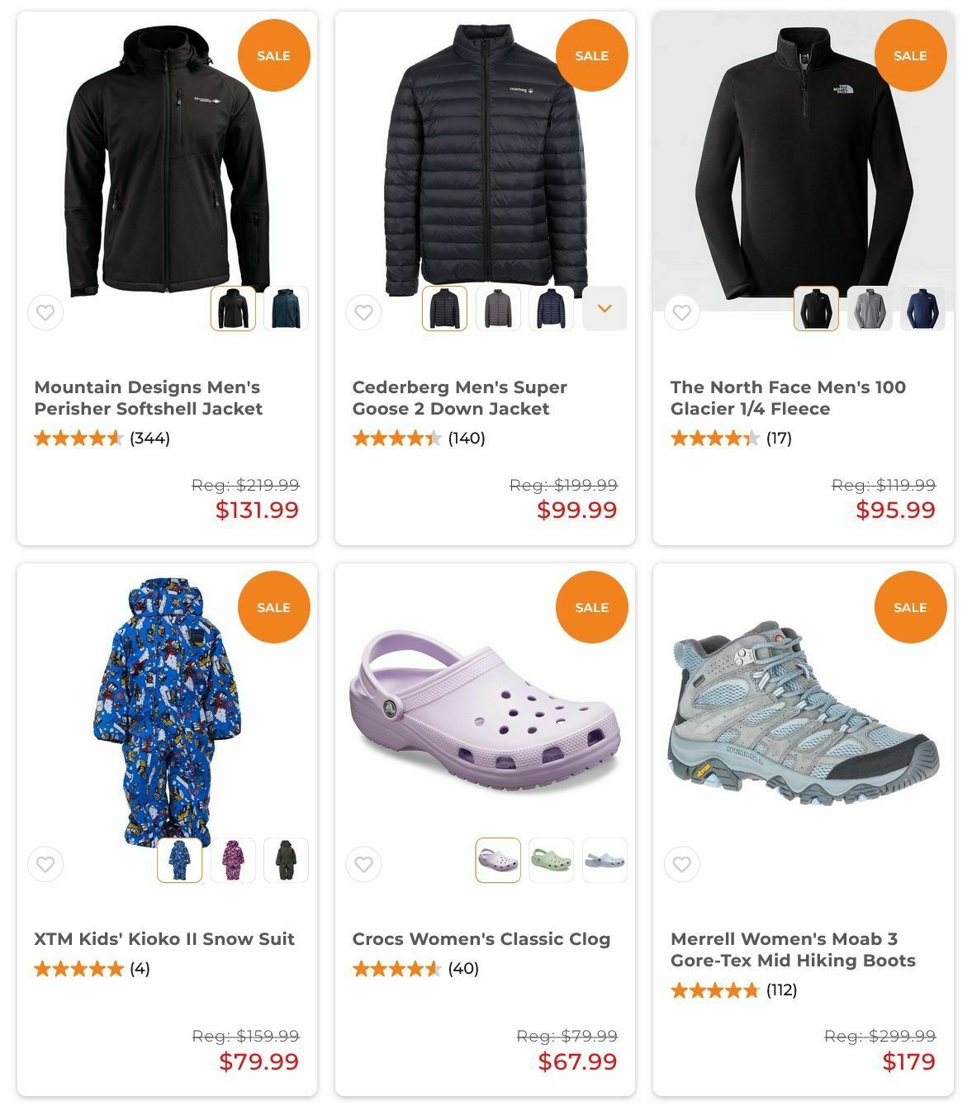Expand more color options for Cederberg jacket

click(x=605, y=308)
